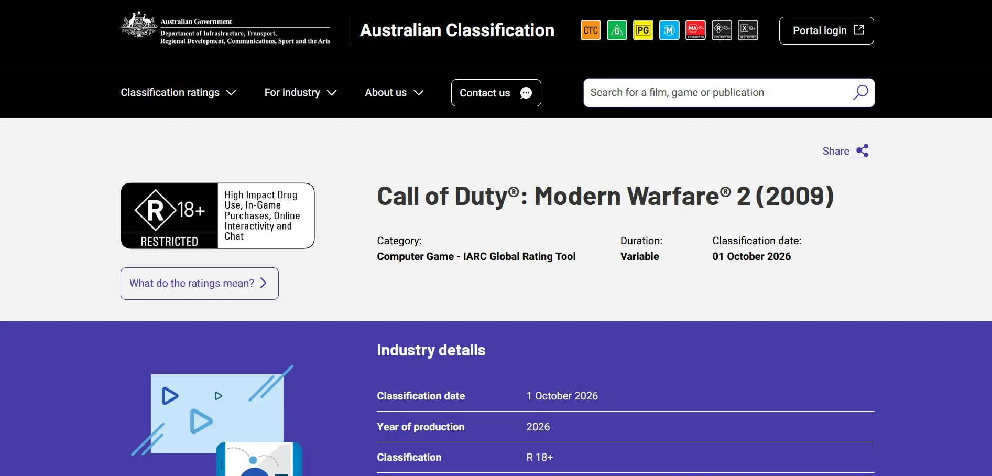Open the Portal login external link
The height and width of the screenshot is (476, 992).
pyautogui.click(x=826, y=31)
